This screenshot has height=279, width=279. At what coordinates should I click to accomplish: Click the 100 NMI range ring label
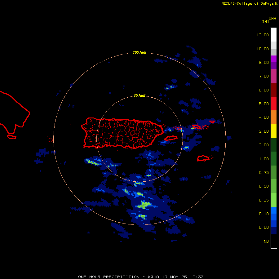click(x=139, y=52)
